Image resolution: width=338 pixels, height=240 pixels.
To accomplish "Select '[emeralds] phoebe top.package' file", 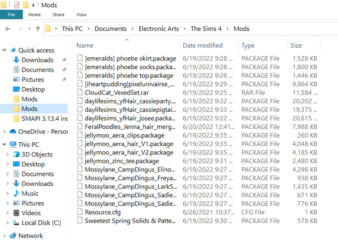I will (129, 76).
